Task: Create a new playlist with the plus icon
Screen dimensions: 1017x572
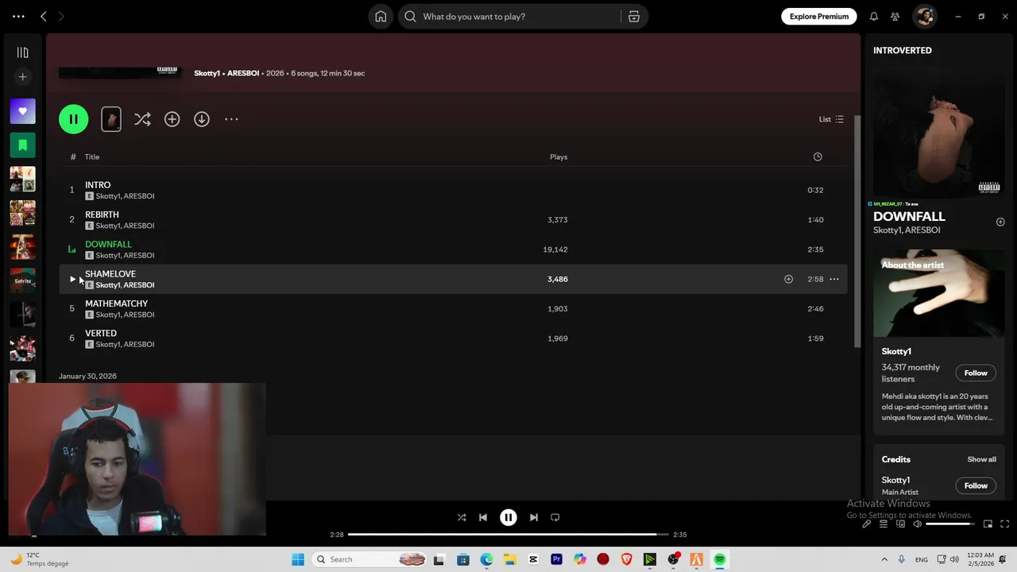Action: coord(22,77)
